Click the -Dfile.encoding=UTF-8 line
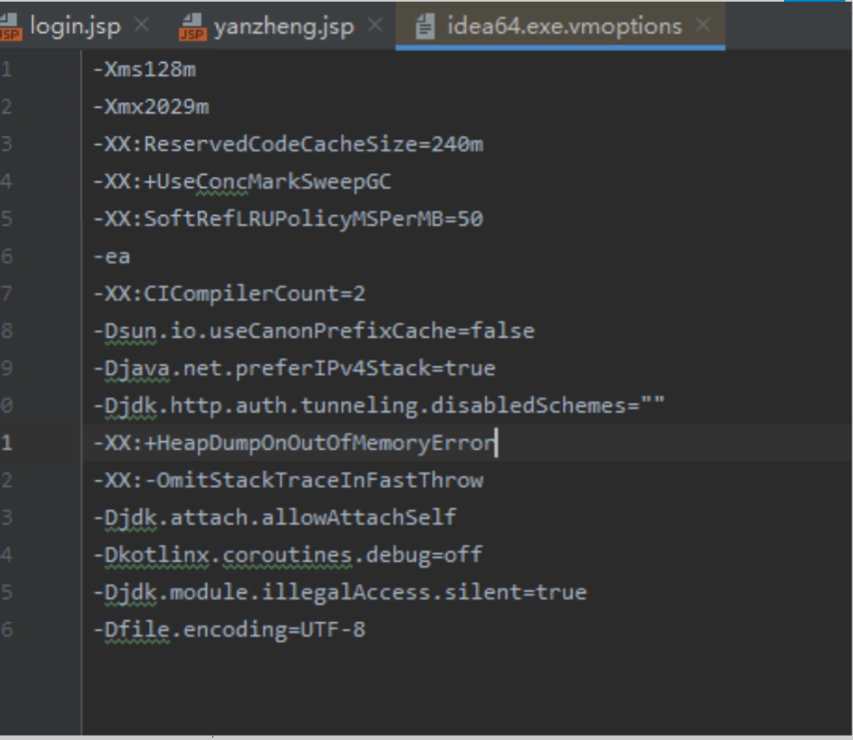The image size is (853, 740). [x=229, y=630]
